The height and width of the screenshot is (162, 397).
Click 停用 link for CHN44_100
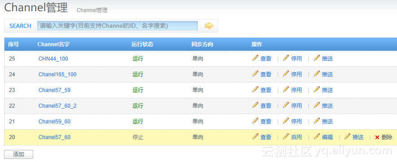tap(297, 59)
